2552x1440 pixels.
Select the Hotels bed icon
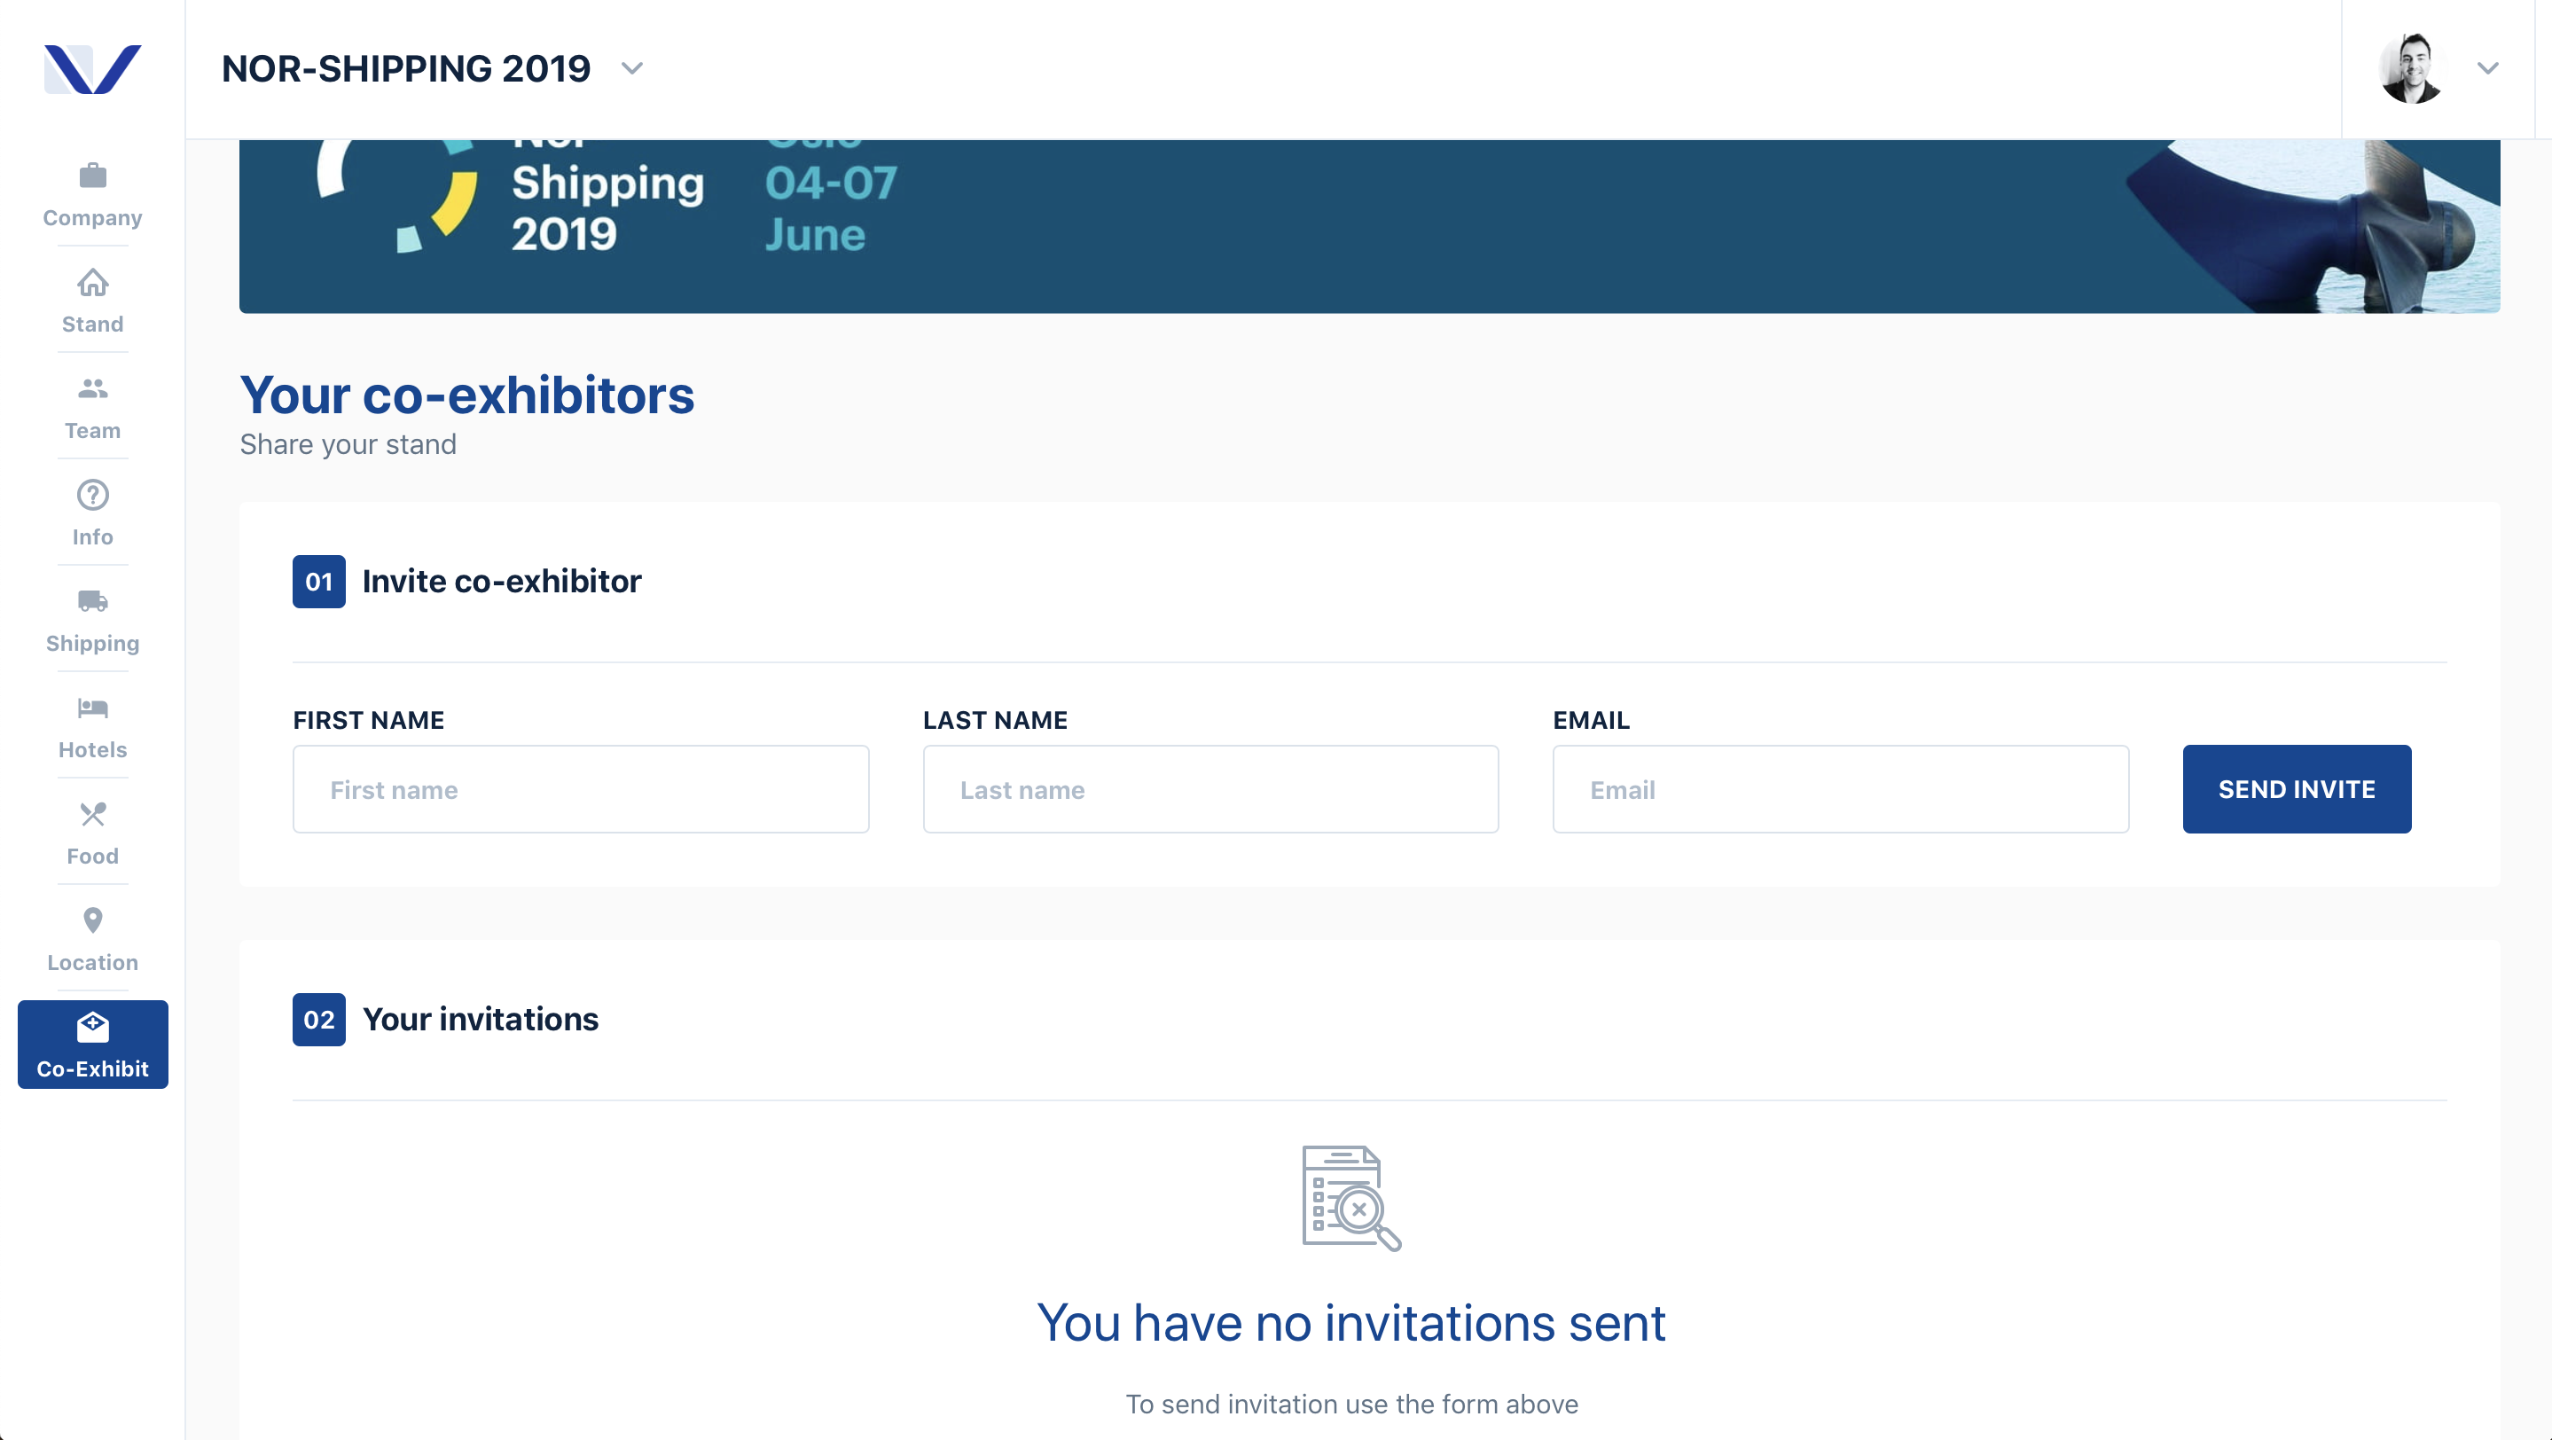(x=92, y=707)
